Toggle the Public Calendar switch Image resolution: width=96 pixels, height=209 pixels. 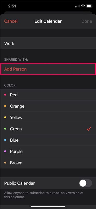pos(86,183)
